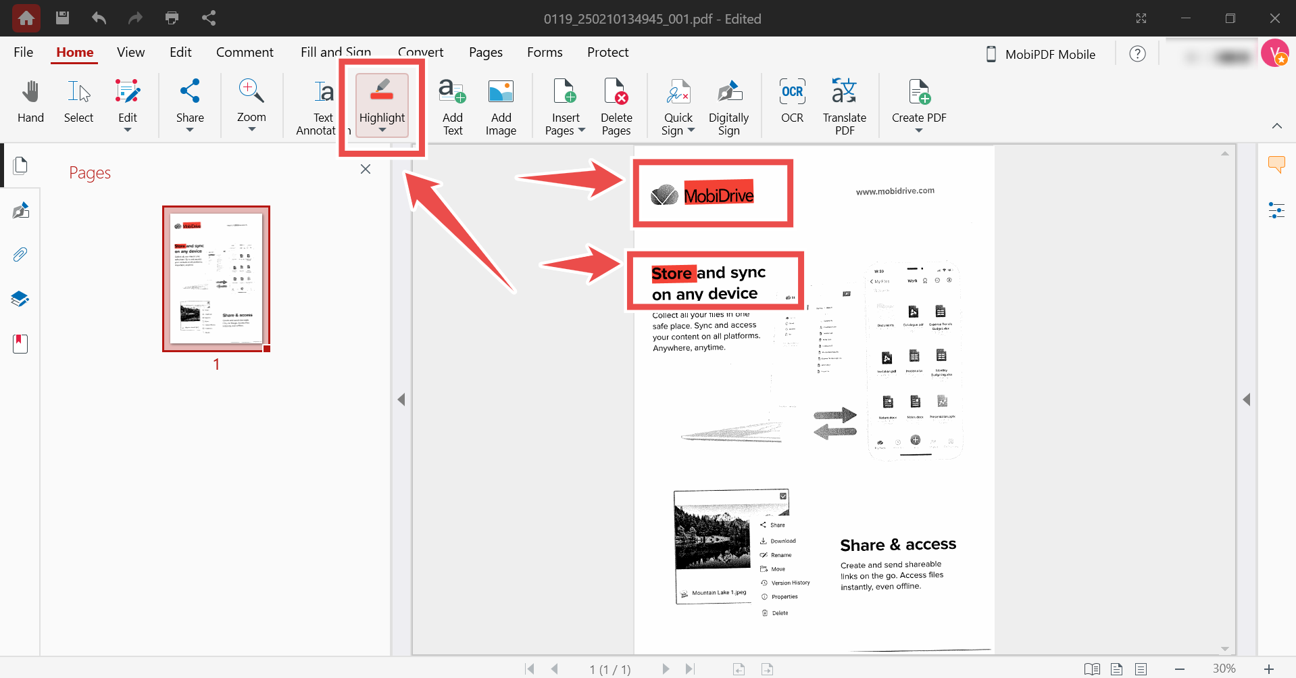Open the Attachments panel
Image resolution: width=1296 pixels, height=678 pixels.
click(20, 254)
